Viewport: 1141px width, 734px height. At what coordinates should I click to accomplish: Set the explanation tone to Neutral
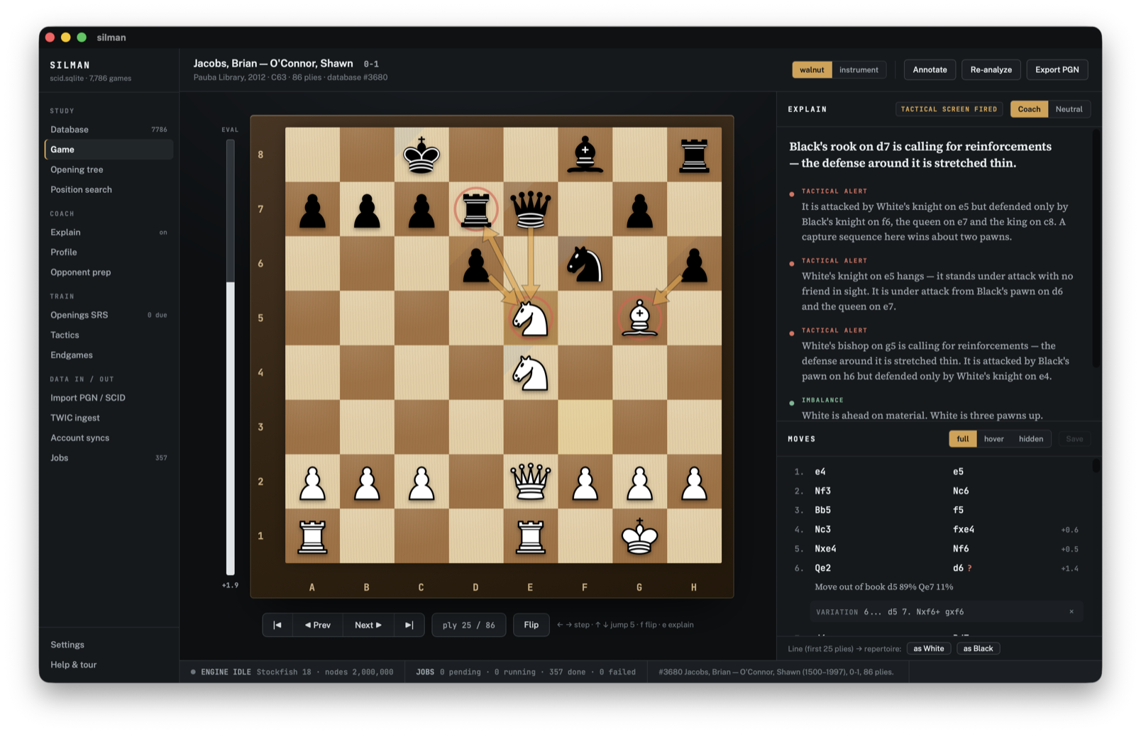pos(1069,109)
